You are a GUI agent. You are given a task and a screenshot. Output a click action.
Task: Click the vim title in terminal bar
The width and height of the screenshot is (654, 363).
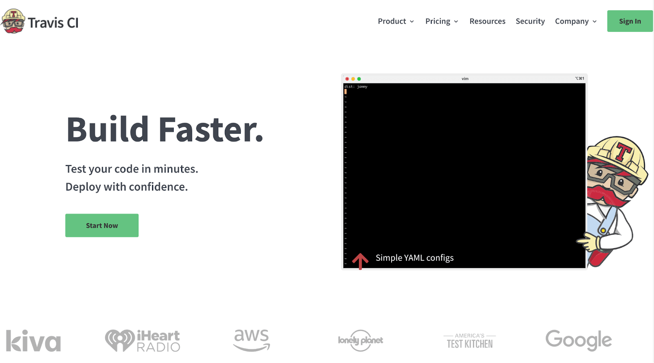pos(465,78)
